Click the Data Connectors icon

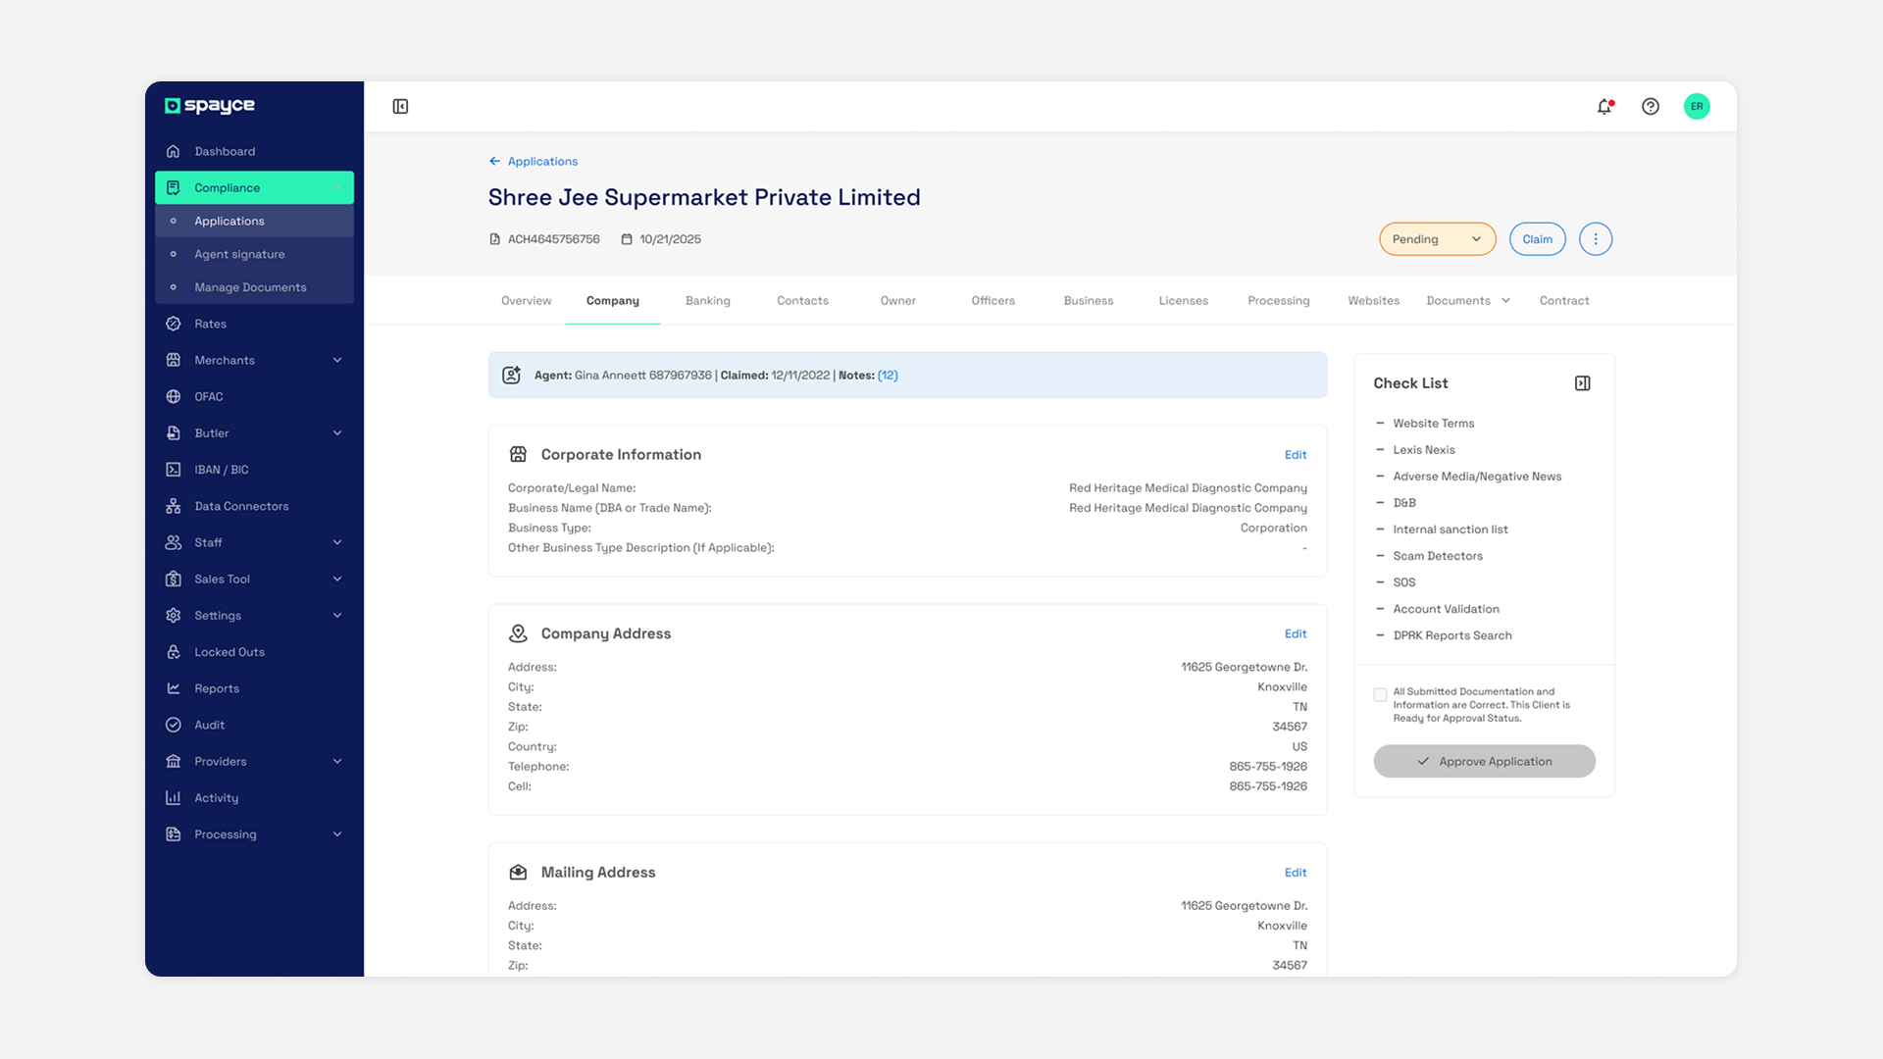pos(174,505)
